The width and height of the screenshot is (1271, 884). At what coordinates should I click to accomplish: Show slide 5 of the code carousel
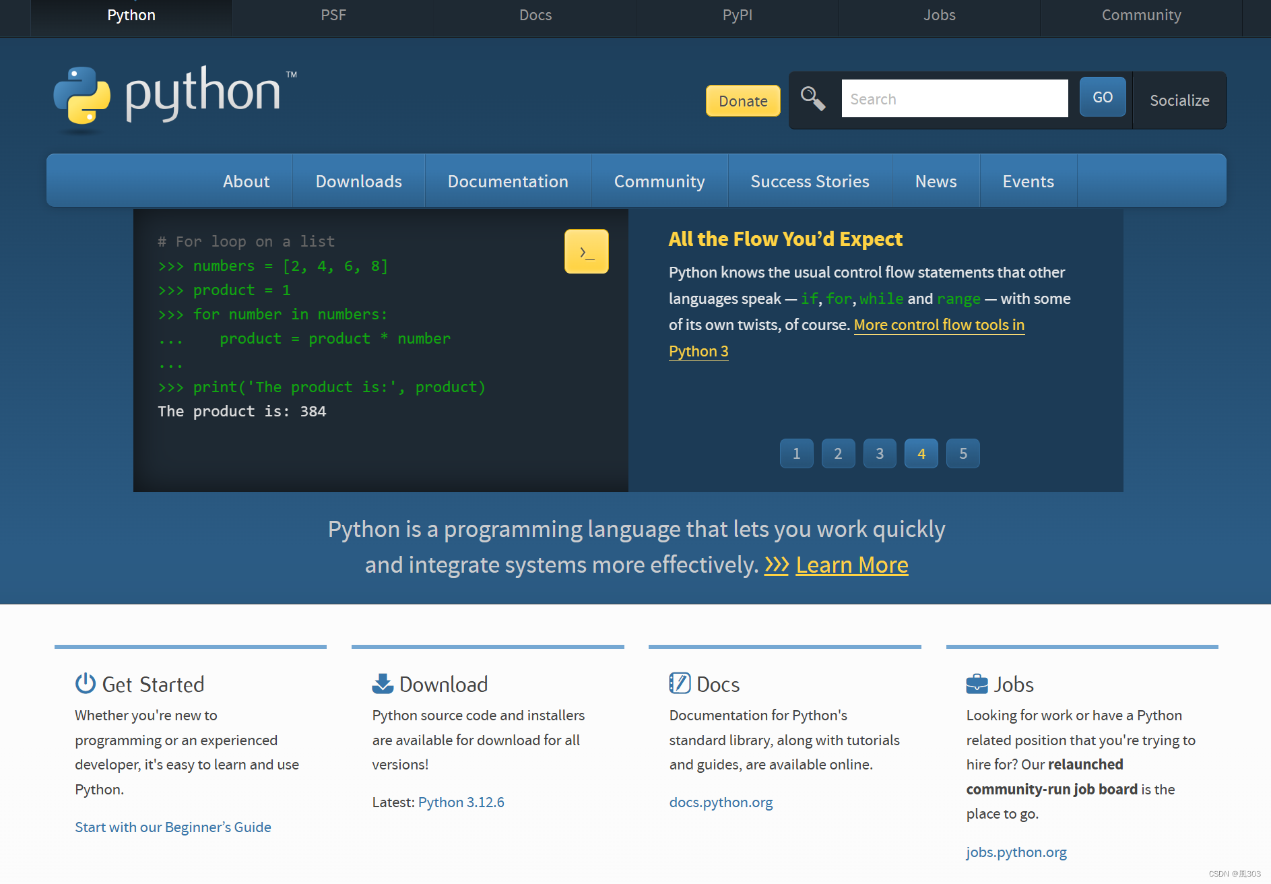963,453
